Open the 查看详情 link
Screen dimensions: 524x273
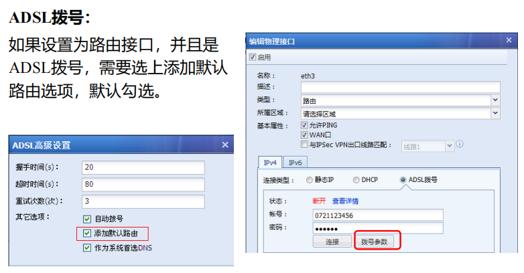(345, 201)
